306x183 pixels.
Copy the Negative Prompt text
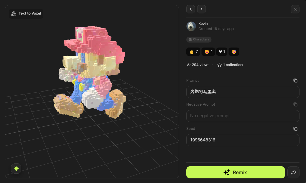[x=295, y=104]
